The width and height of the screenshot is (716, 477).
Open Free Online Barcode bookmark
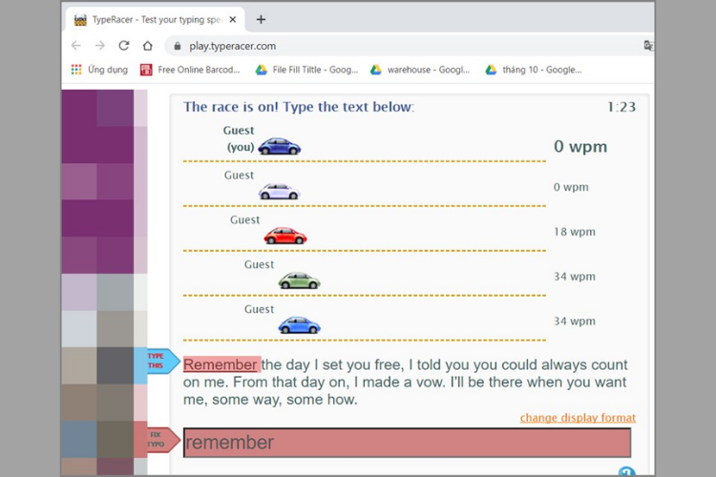coord(190,70)
